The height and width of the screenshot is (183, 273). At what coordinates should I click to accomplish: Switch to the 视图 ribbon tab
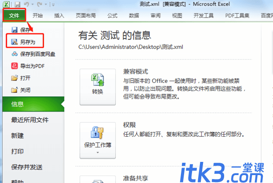coord(177,16)
